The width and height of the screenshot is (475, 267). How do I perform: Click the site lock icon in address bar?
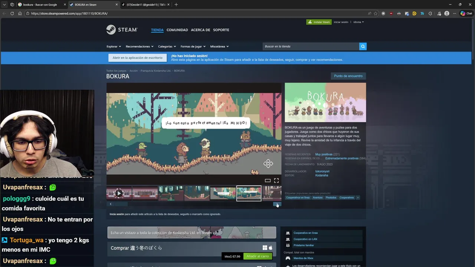pos(27,13)
